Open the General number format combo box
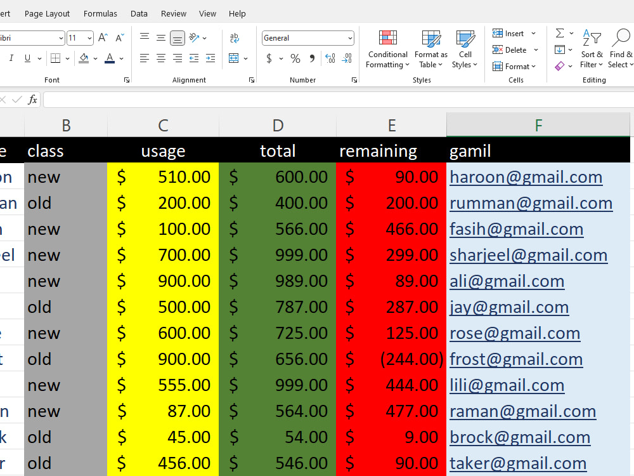 click(308, 38)
